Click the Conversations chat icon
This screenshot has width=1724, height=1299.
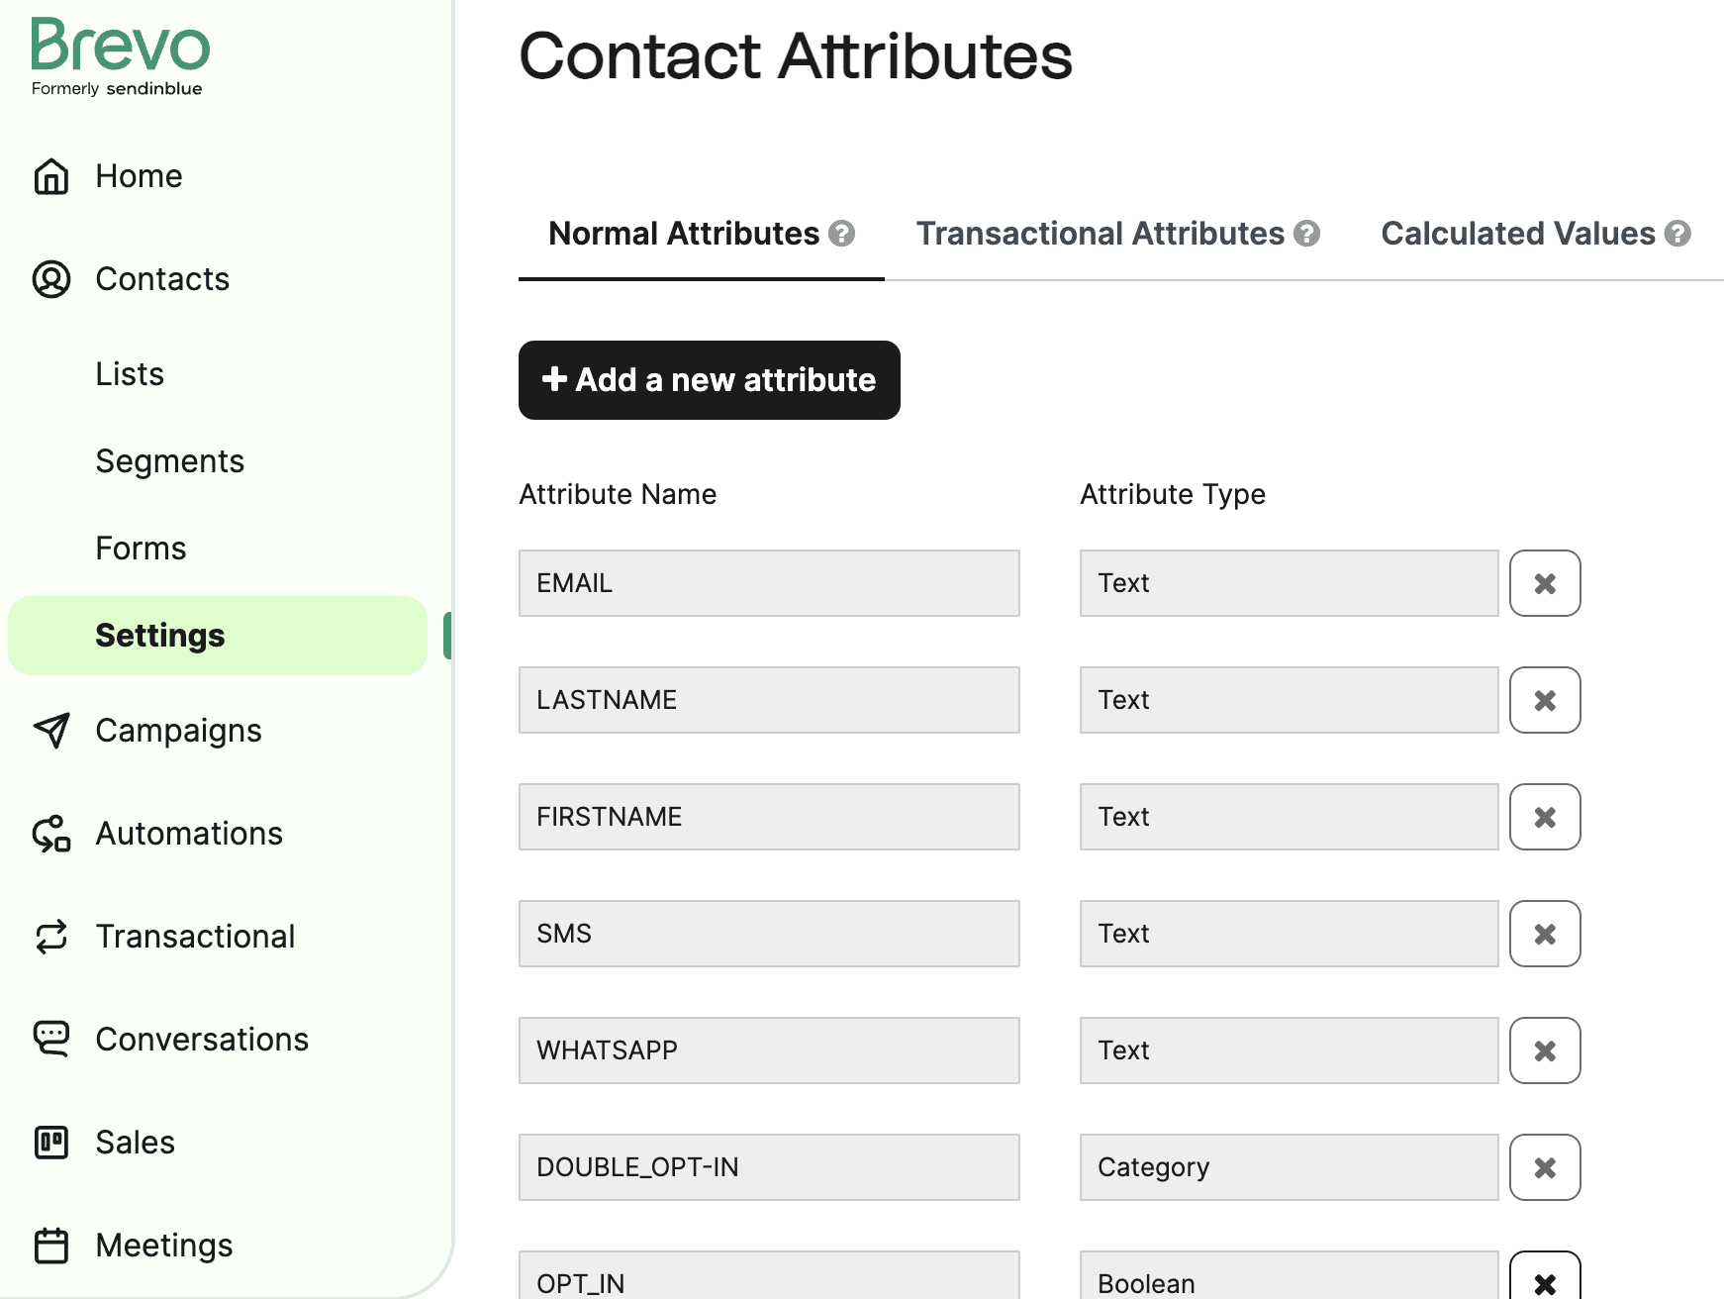pos(51,1039)
